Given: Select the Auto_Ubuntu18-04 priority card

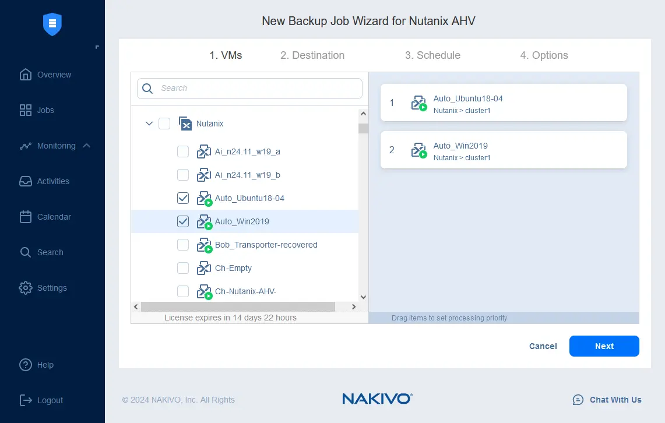Looking at the screenshot, I should coord(504,103).
